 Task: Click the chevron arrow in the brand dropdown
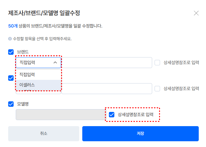point(55,63)
